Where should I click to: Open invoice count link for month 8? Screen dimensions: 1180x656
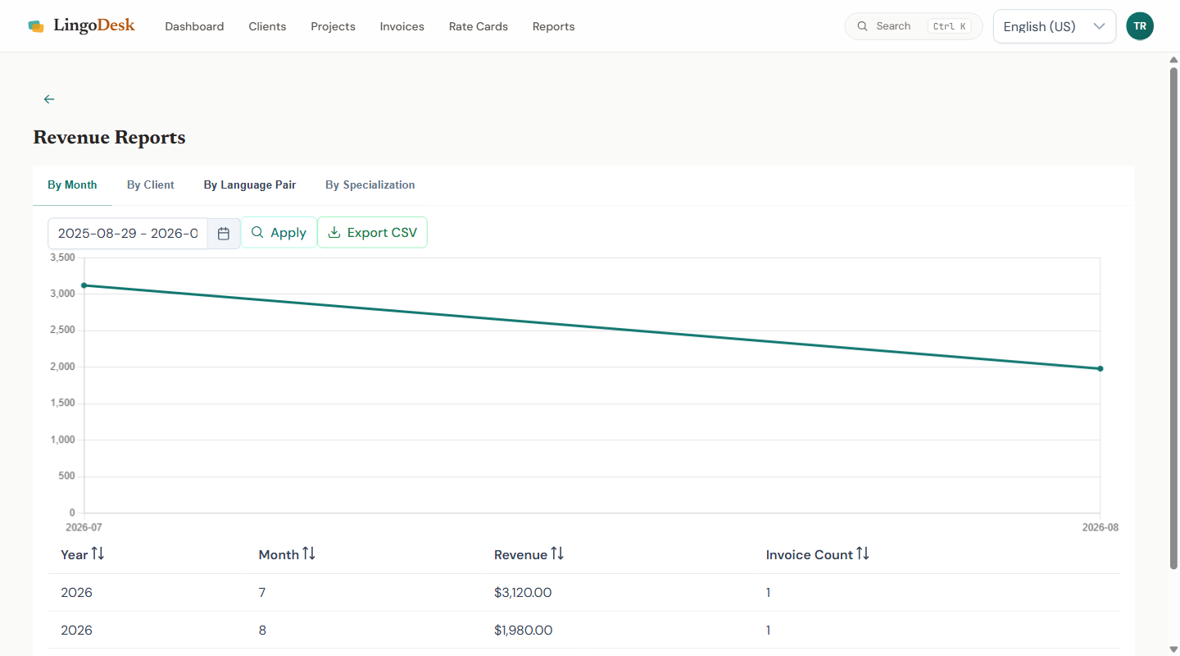pos(768,631)
